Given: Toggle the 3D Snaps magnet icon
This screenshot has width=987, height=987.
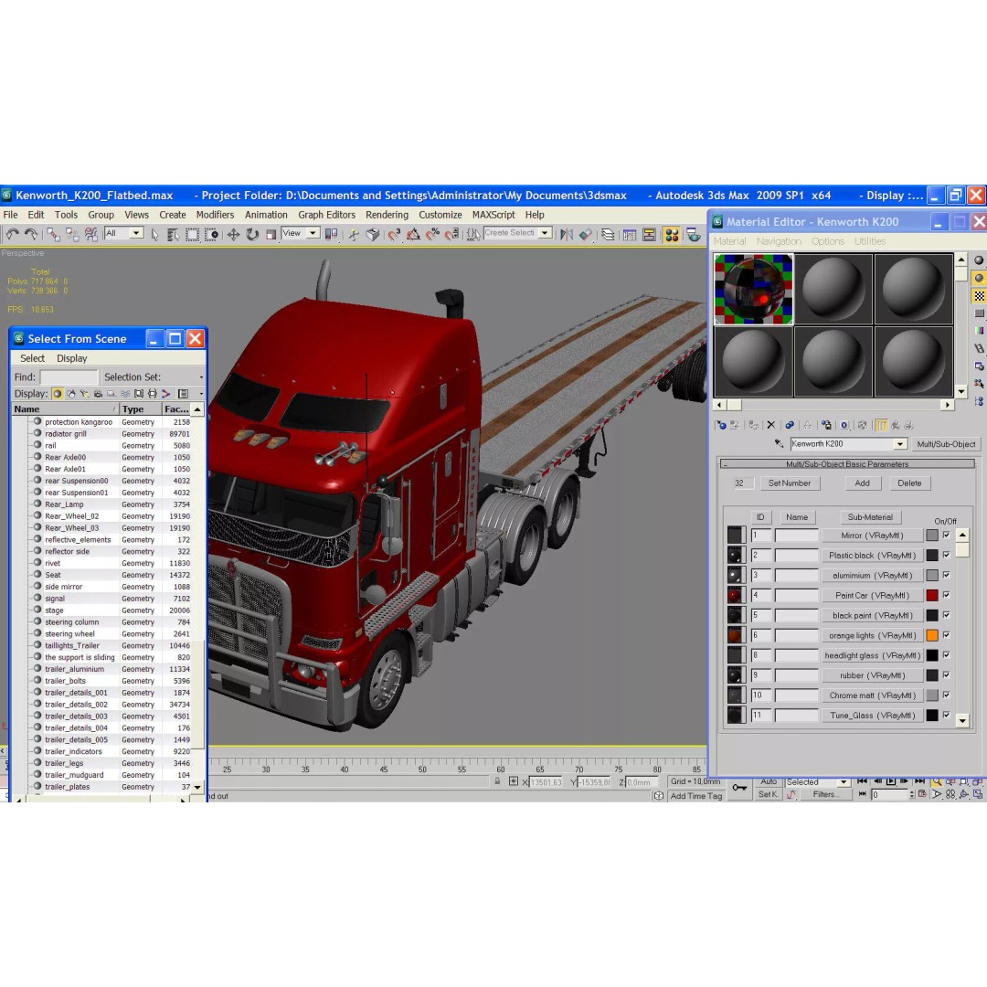Looking at the screenshot, I should (394, 235).
